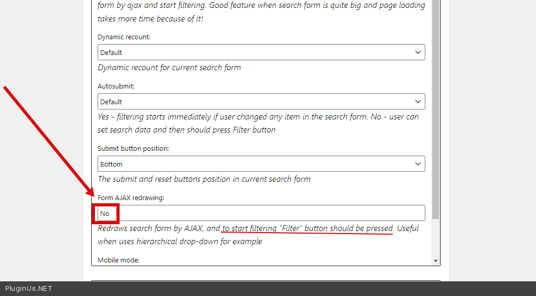Image resolution: width=536 pixels, height=296 pixels.
Task: Click the Autosubmit description text starting with "Yes"
Action: click(x=258, y=123)
